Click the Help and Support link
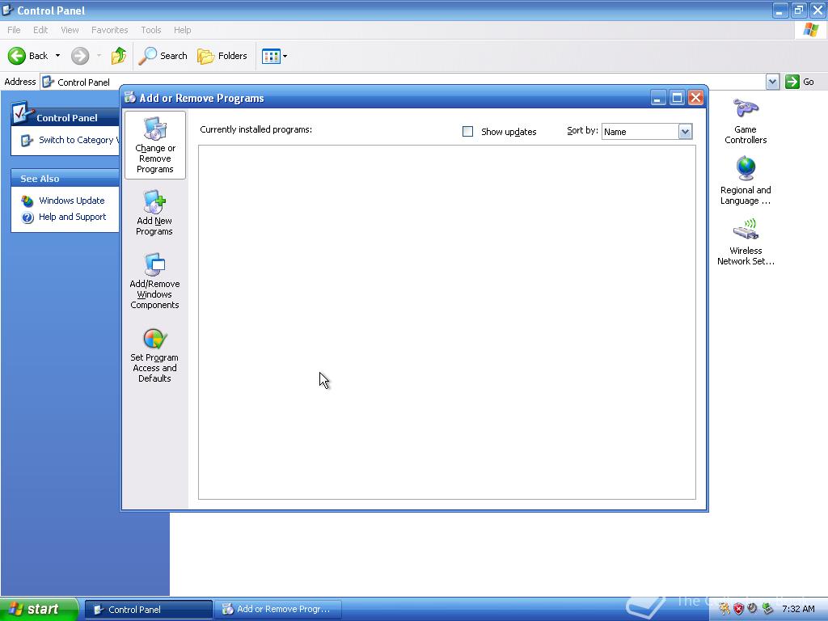Image resolution: width=828 pixels, height=621 pixels. click(72, 217)
